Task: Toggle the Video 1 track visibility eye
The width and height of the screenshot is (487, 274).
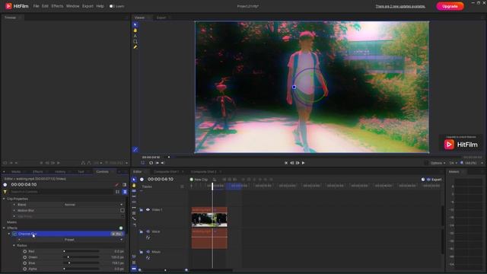Action: [x=148, y=210]
